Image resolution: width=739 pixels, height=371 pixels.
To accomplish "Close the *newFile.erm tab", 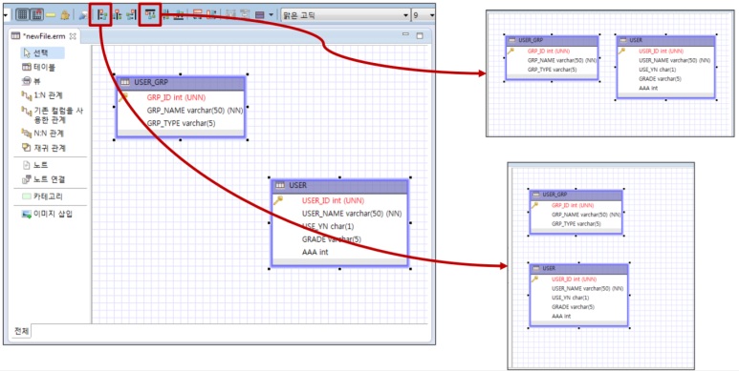I will pyautogui.click(x=73, y=36).
